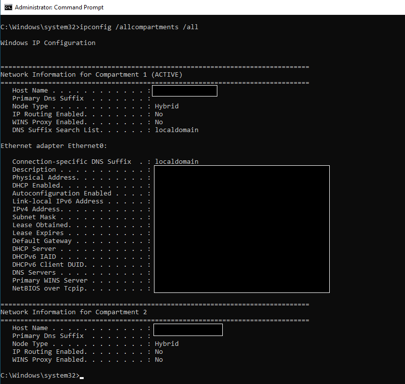Viewport: 405px width, 384px height.
Task: Click the Administrator: Command Prompt title text
Action: 59,7
